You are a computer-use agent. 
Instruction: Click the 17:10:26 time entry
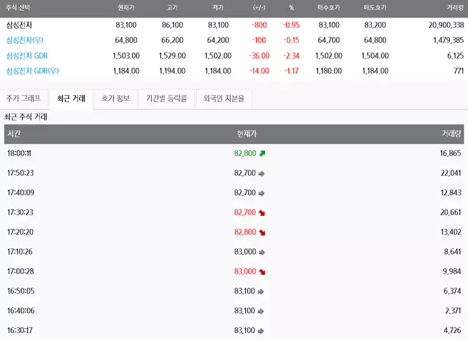coord(20,252)
